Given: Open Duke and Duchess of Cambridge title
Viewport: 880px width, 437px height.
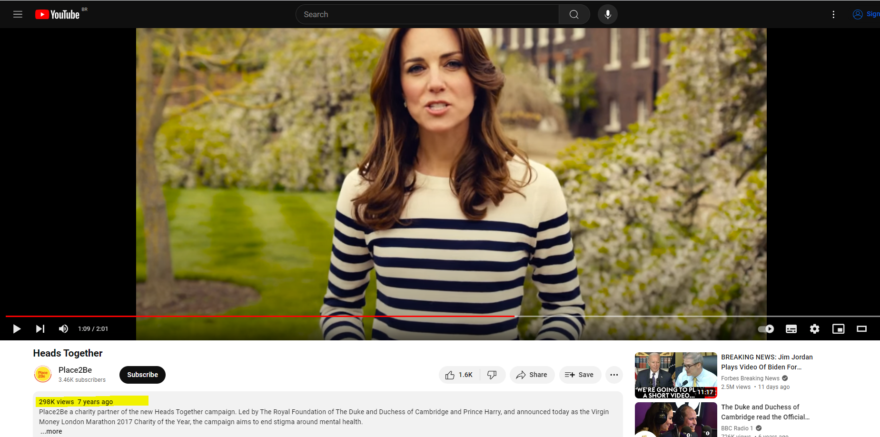Looking at the screenshot, I should coord(765,412).
